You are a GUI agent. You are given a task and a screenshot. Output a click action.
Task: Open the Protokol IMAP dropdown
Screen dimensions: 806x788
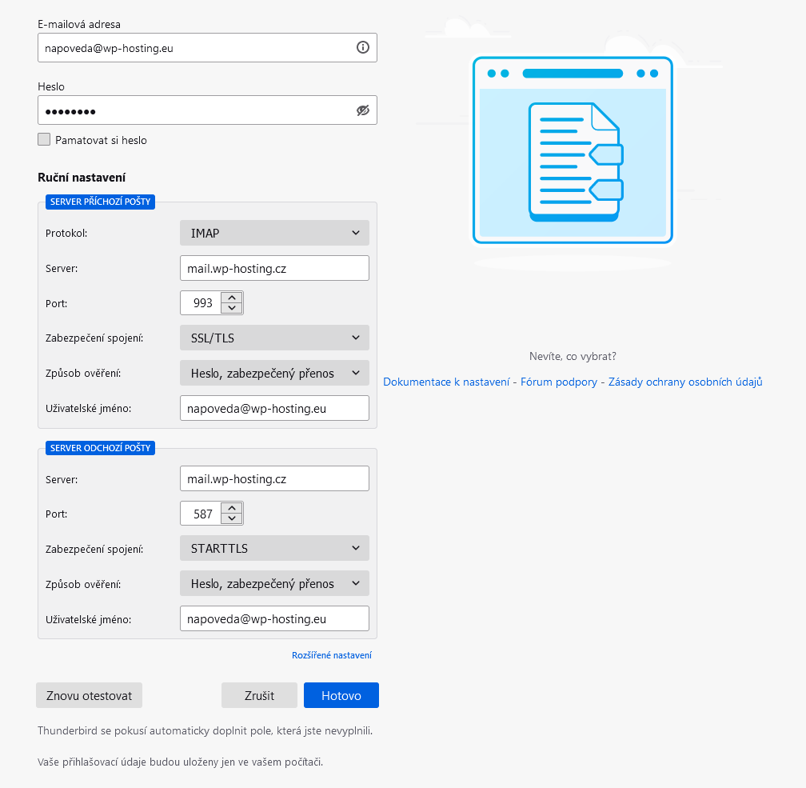point(274,233)
